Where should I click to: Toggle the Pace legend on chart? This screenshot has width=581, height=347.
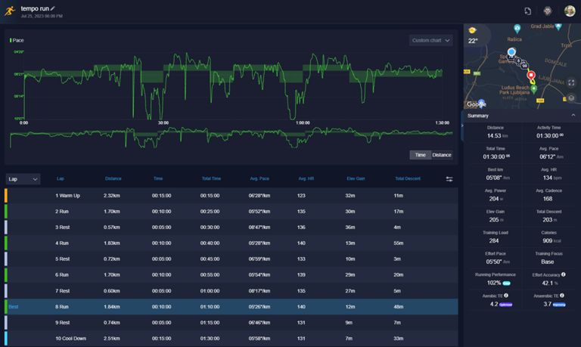tap(17, 40)
